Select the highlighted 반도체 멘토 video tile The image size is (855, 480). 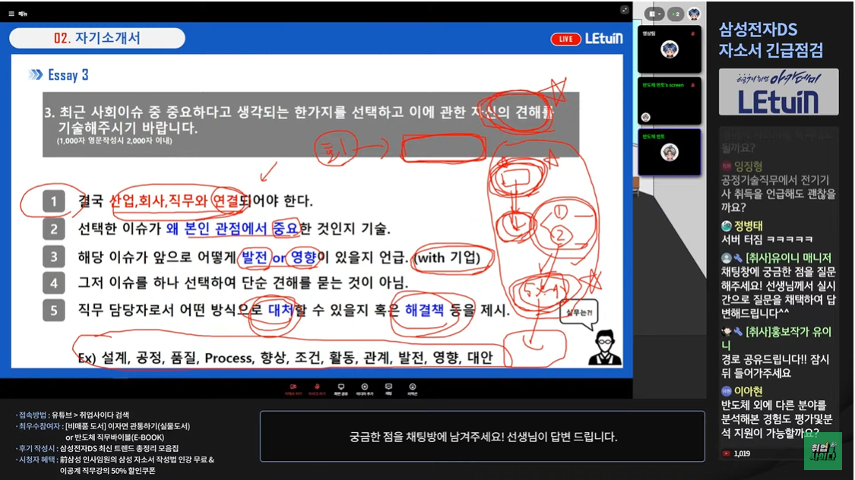tap(669, 153)
